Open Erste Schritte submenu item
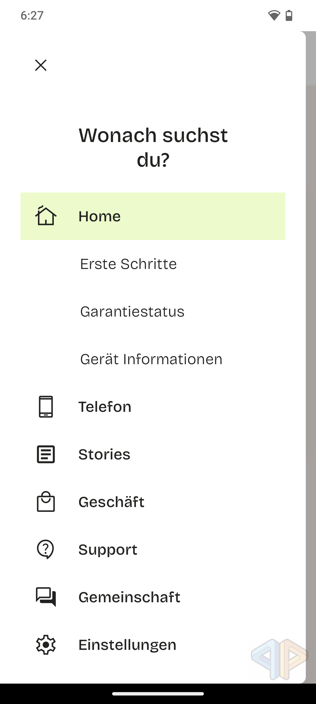The height and width of the screenshot is (704, 316). (128, 264)
